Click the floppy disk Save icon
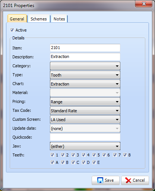155x191 pixels. [100, 180]
